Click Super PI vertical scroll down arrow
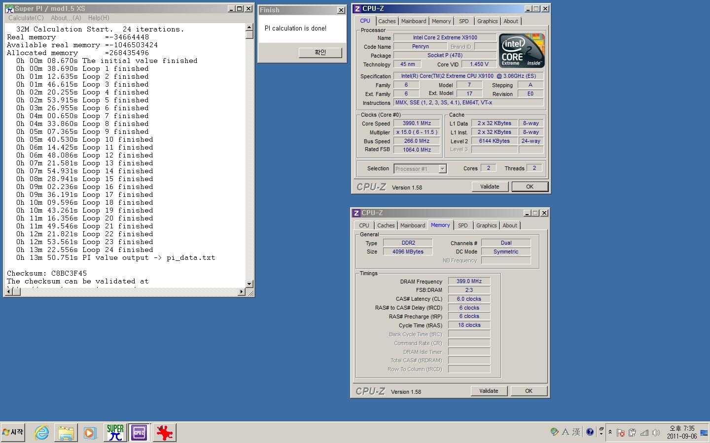Image resolution: width=710 pixels, height=443 pixels. pyautogui.click(x=249, y=284)
